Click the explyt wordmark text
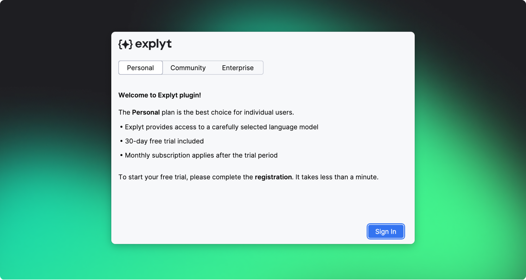This screenshot has height=280, width=526. (x=153, y=44)
